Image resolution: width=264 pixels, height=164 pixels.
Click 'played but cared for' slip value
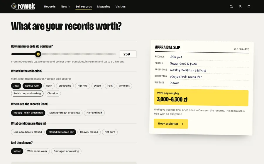point(186,77)
